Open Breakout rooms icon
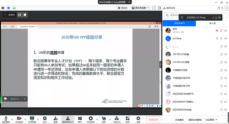This screenshot has width=229, height=124. (116, 119)
